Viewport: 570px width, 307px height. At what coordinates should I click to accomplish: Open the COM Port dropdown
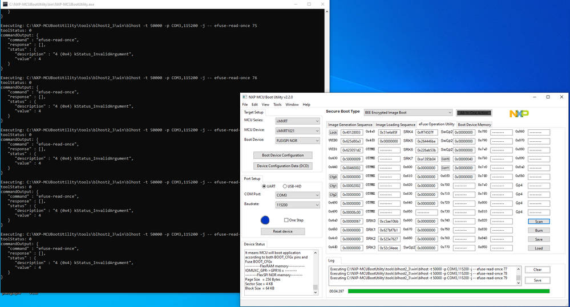tap(297, 195)
